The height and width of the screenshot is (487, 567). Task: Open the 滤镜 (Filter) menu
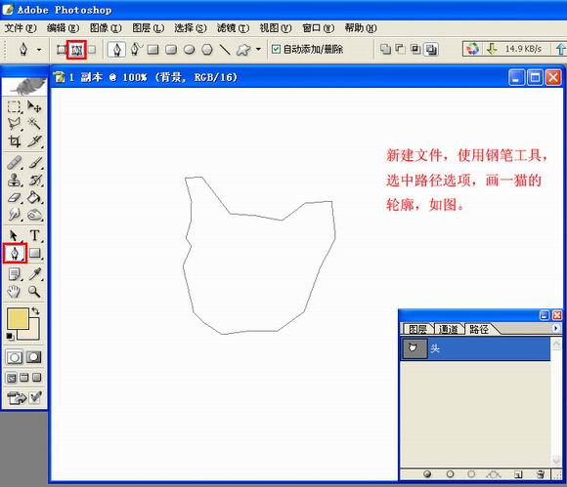point(234,28)
